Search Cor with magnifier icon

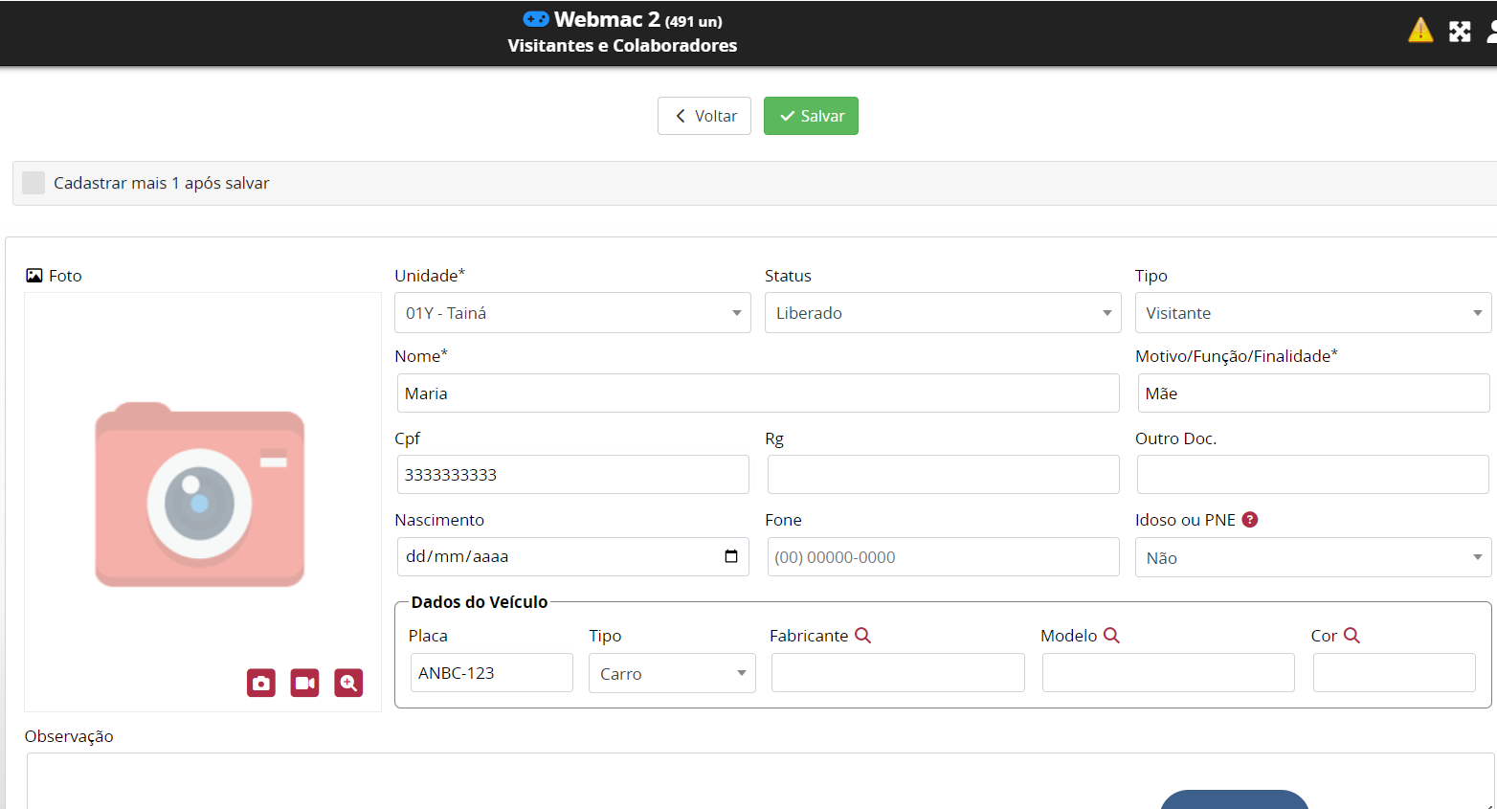coord(1352,636)
